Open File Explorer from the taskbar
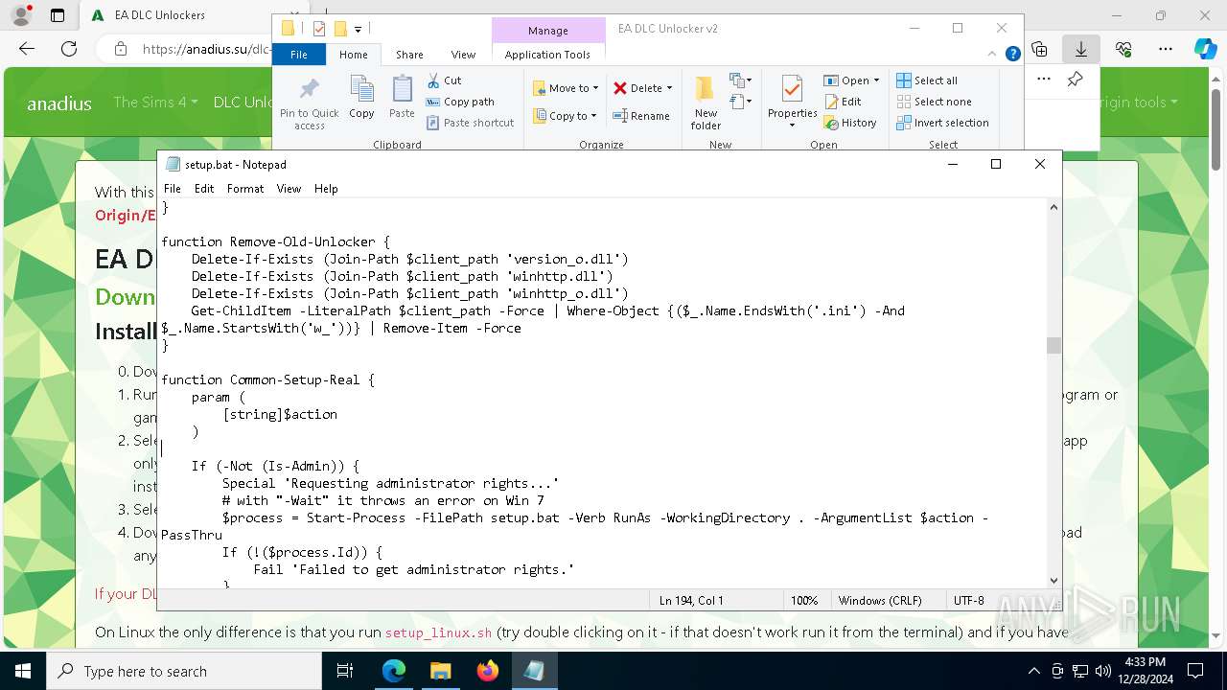The height and width of the screenshot is (690, 1227). pyautogui.click(x=441, y=671)
